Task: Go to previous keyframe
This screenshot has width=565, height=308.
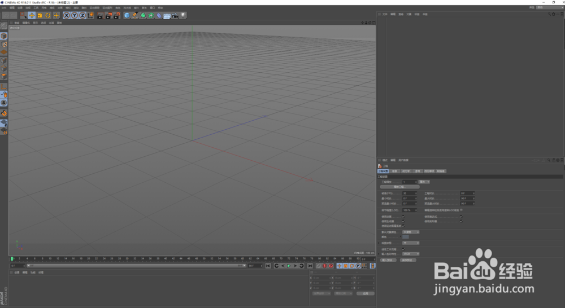Action: 276,266
